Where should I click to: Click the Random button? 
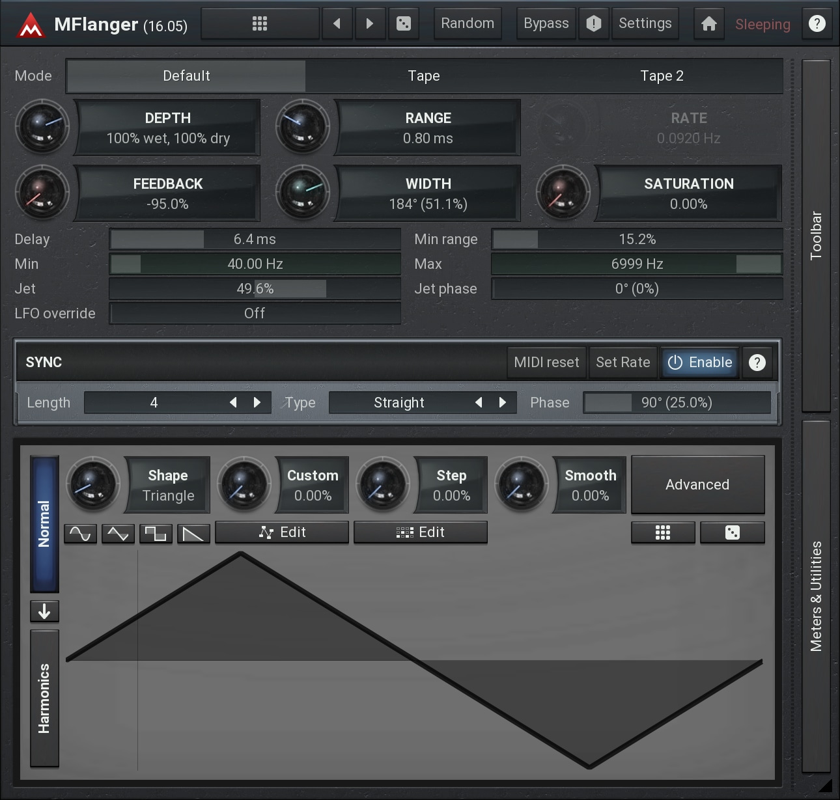(x=468, y=24)
